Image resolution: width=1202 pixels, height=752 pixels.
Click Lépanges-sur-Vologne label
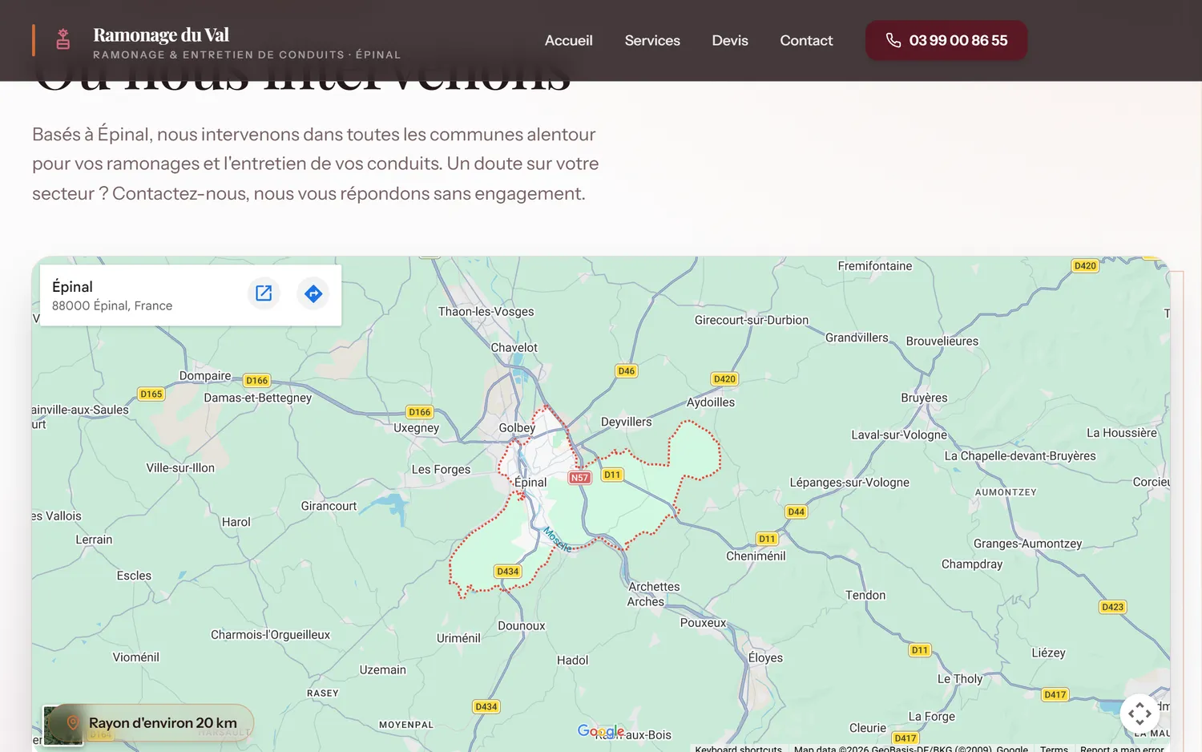849,483
